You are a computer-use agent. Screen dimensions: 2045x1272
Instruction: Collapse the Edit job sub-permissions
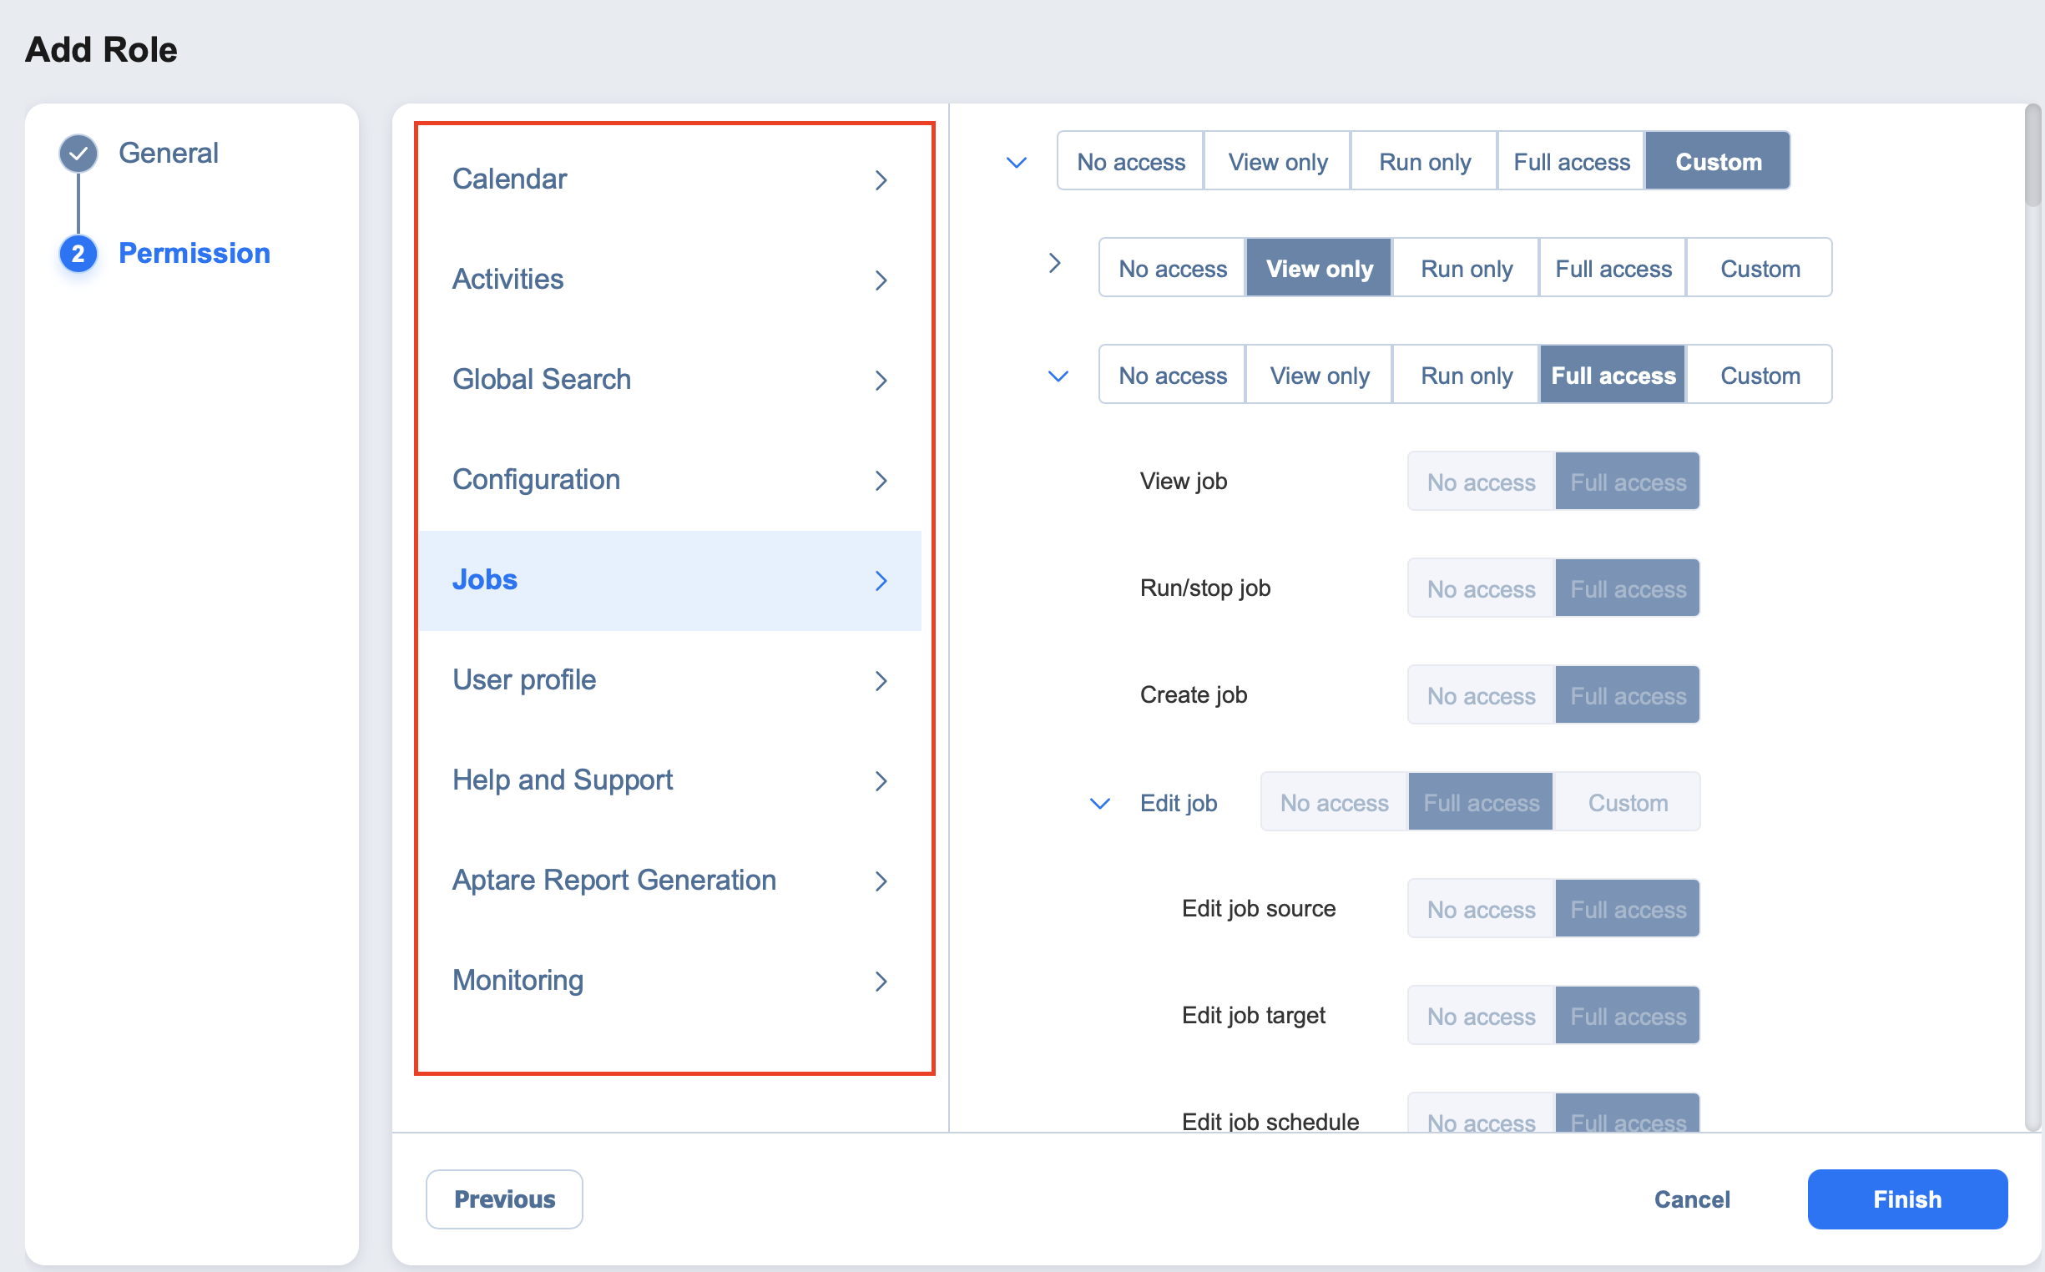1099,804
